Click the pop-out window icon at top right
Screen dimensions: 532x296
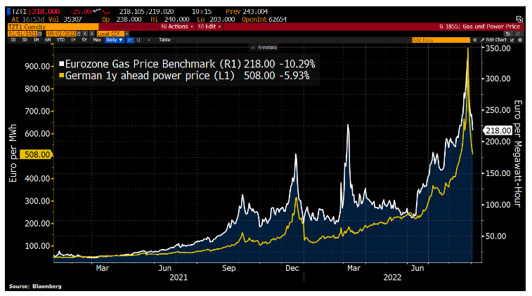pyautogui.click(x=518, y=19)
